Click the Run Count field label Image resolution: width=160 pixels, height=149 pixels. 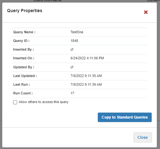[x=23, y=93]
